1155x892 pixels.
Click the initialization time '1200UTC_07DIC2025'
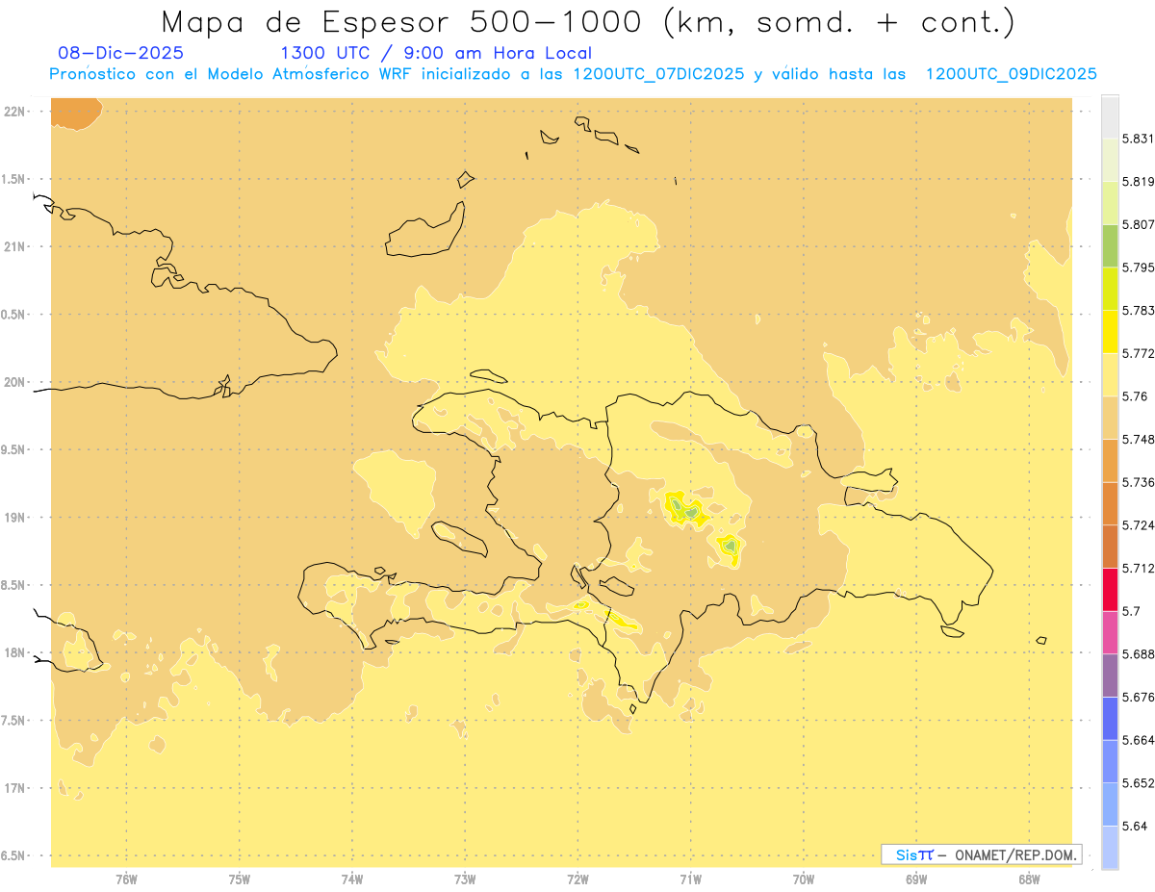pyautogui.click(x=658, y=74)
